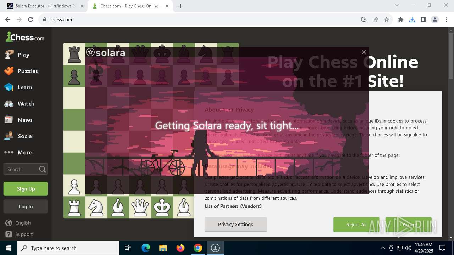Go back in browser history
Image resolution: width=454 pixels, height=255 pixels.
pos(8,19)
